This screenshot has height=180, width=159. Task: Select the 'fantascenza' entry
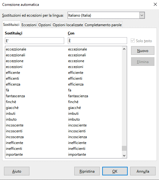(x=64, y=96)
